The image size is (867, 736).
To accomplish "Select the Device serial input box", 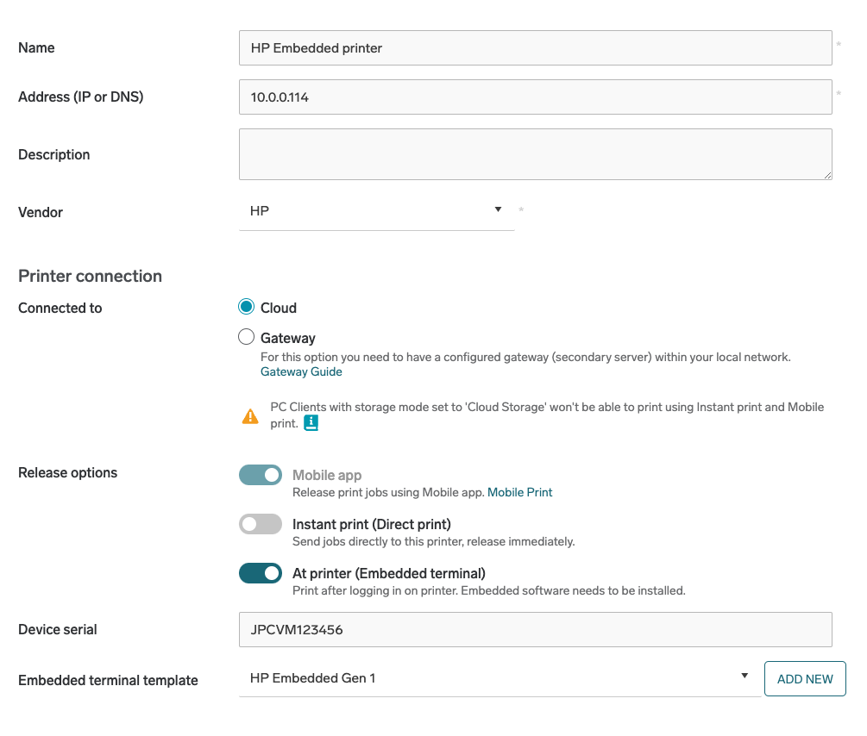I will 535,630.
